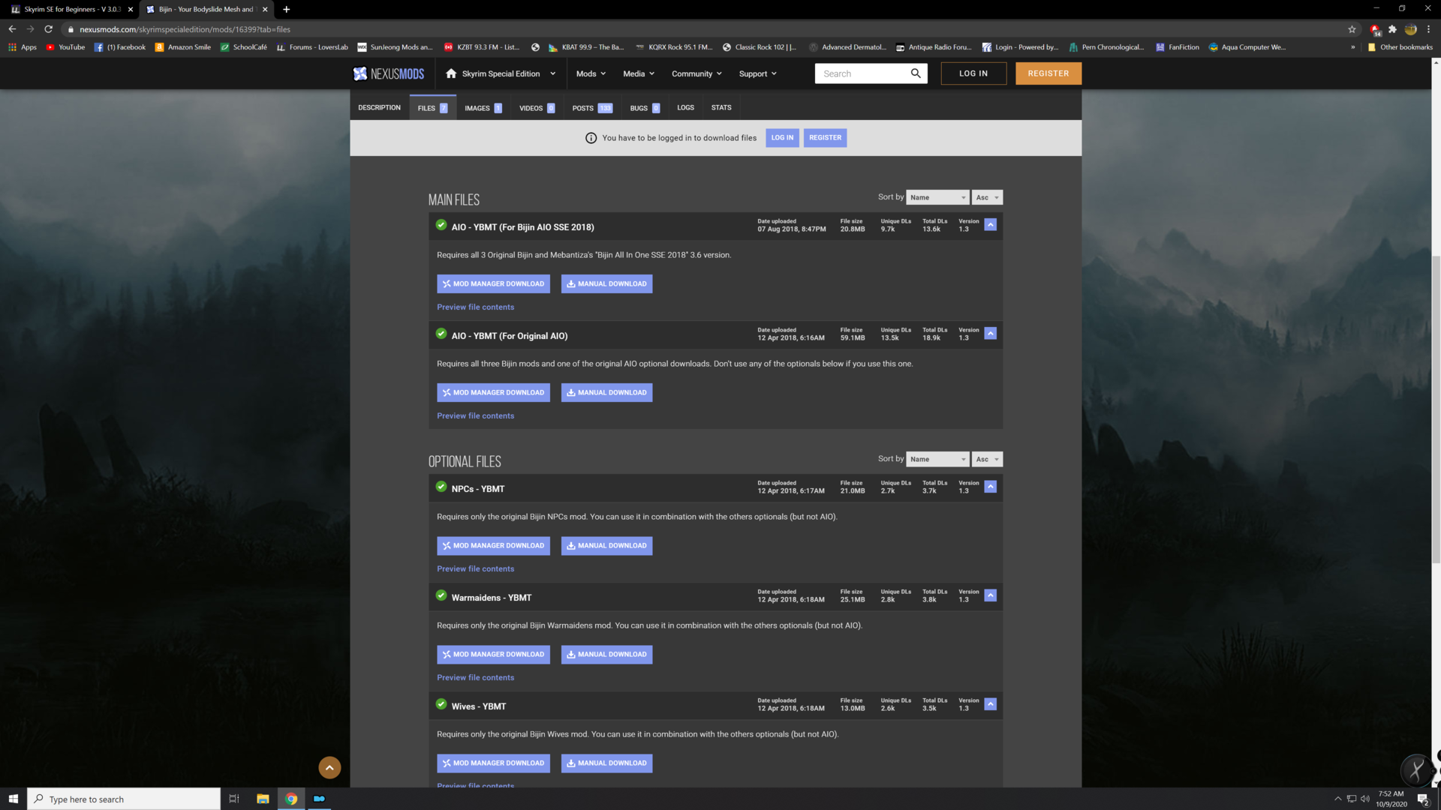Mod Manager Download for Warmaidens - YBMT
The image size is (1441, 810).
click(x=493, y=654)
